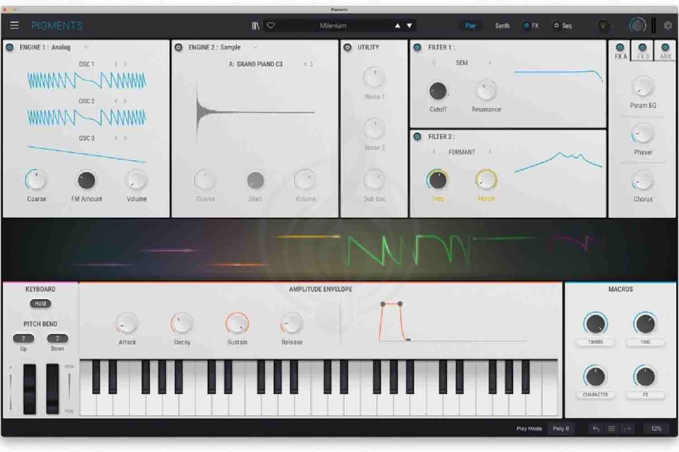Image resolution: width=679 pixels, height=452 pixels.
Task: Toggle FX B bus power button
Action: click(x=642, y=47)
